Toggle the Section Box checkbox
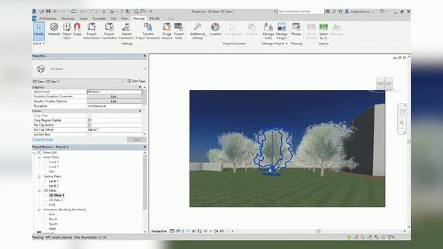The width and height of the screenshot is (443, 249). (x=89, y=134)
